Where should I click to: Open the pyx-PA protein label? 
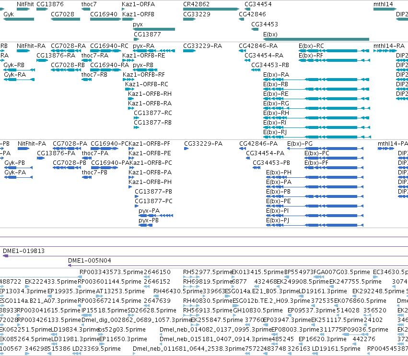point(149,211)
